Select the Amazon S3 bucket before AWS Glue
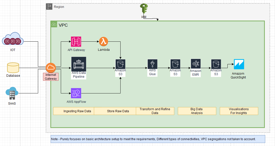This screenshot has height=146, width=275. [x=120, y=64]
